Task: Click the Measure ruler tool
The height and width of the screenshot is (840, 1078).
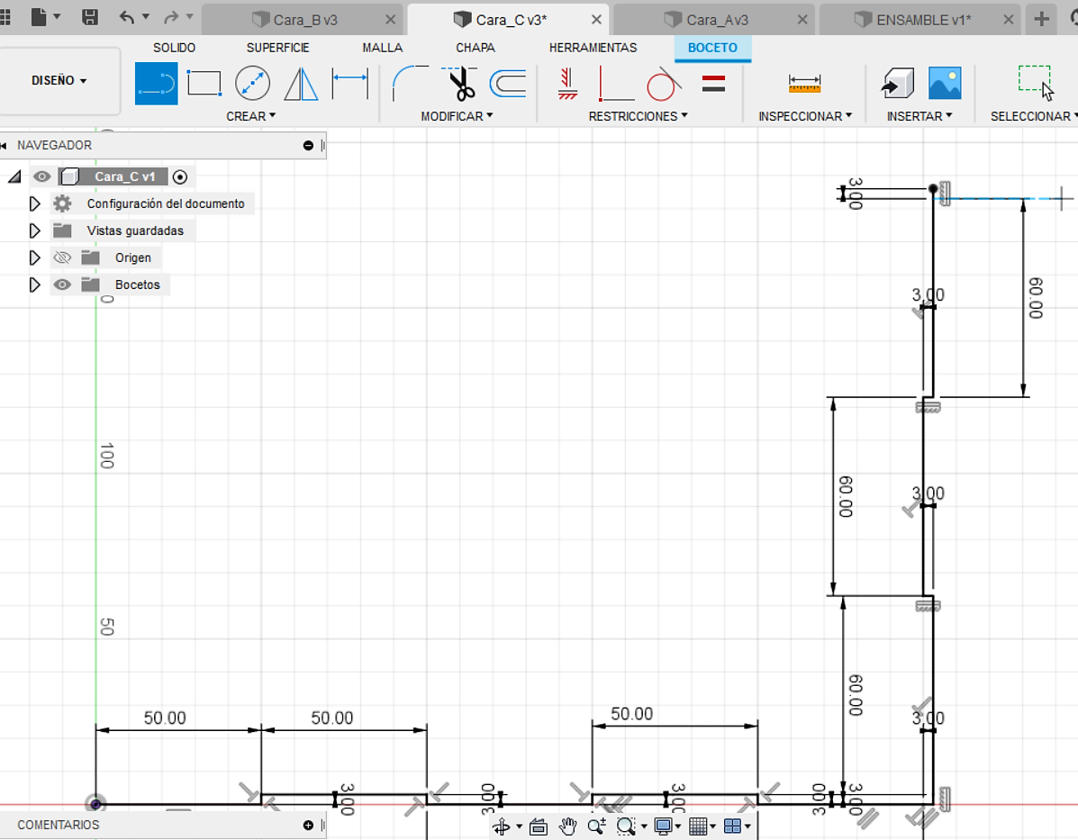Action: pyautogui.click(x=804, y=84)
